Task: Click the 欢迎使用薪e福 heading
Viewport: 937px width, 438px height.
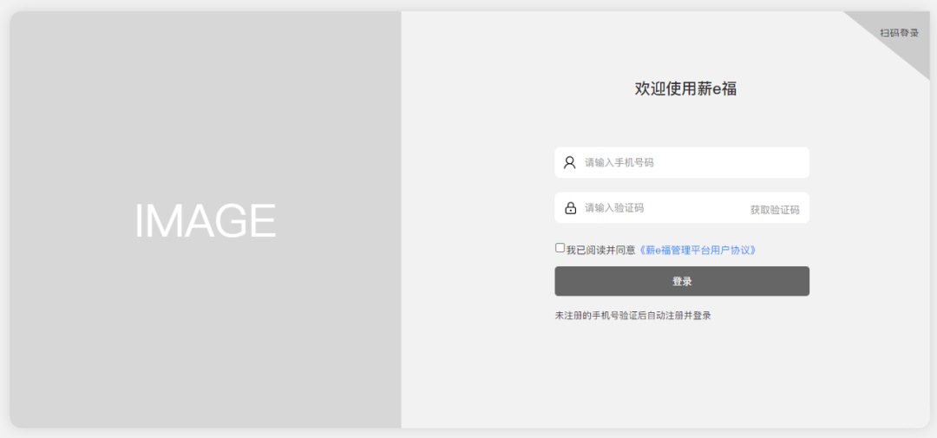Action: point(685,88)
